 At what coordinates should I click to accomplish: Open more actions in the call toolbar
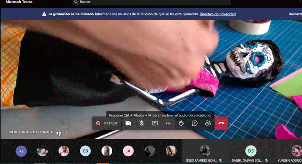click(x=168, y=123)
